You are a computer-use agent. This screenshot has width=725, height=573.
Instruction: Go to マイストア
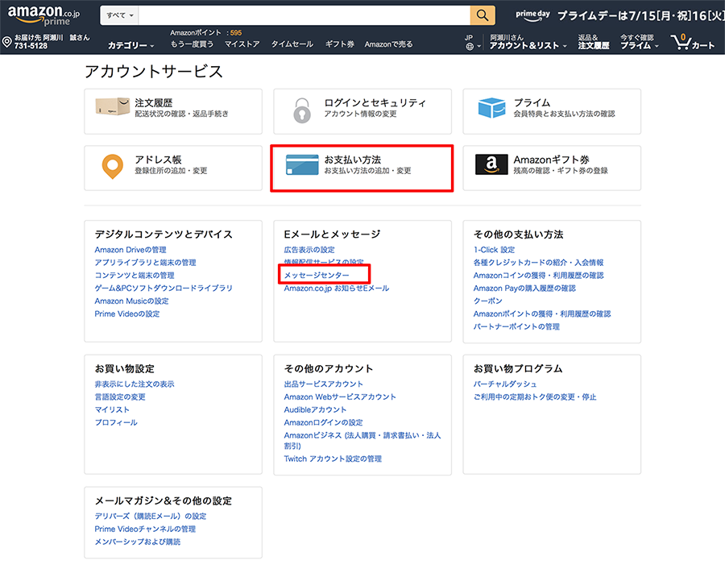242,44
